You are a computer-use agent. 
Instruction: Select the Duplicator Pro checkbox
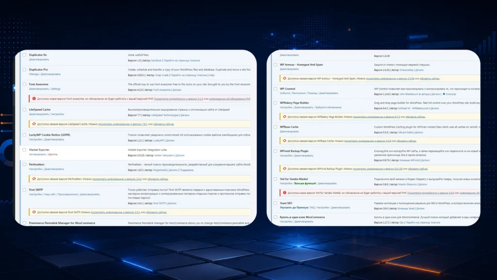[24, 70]
